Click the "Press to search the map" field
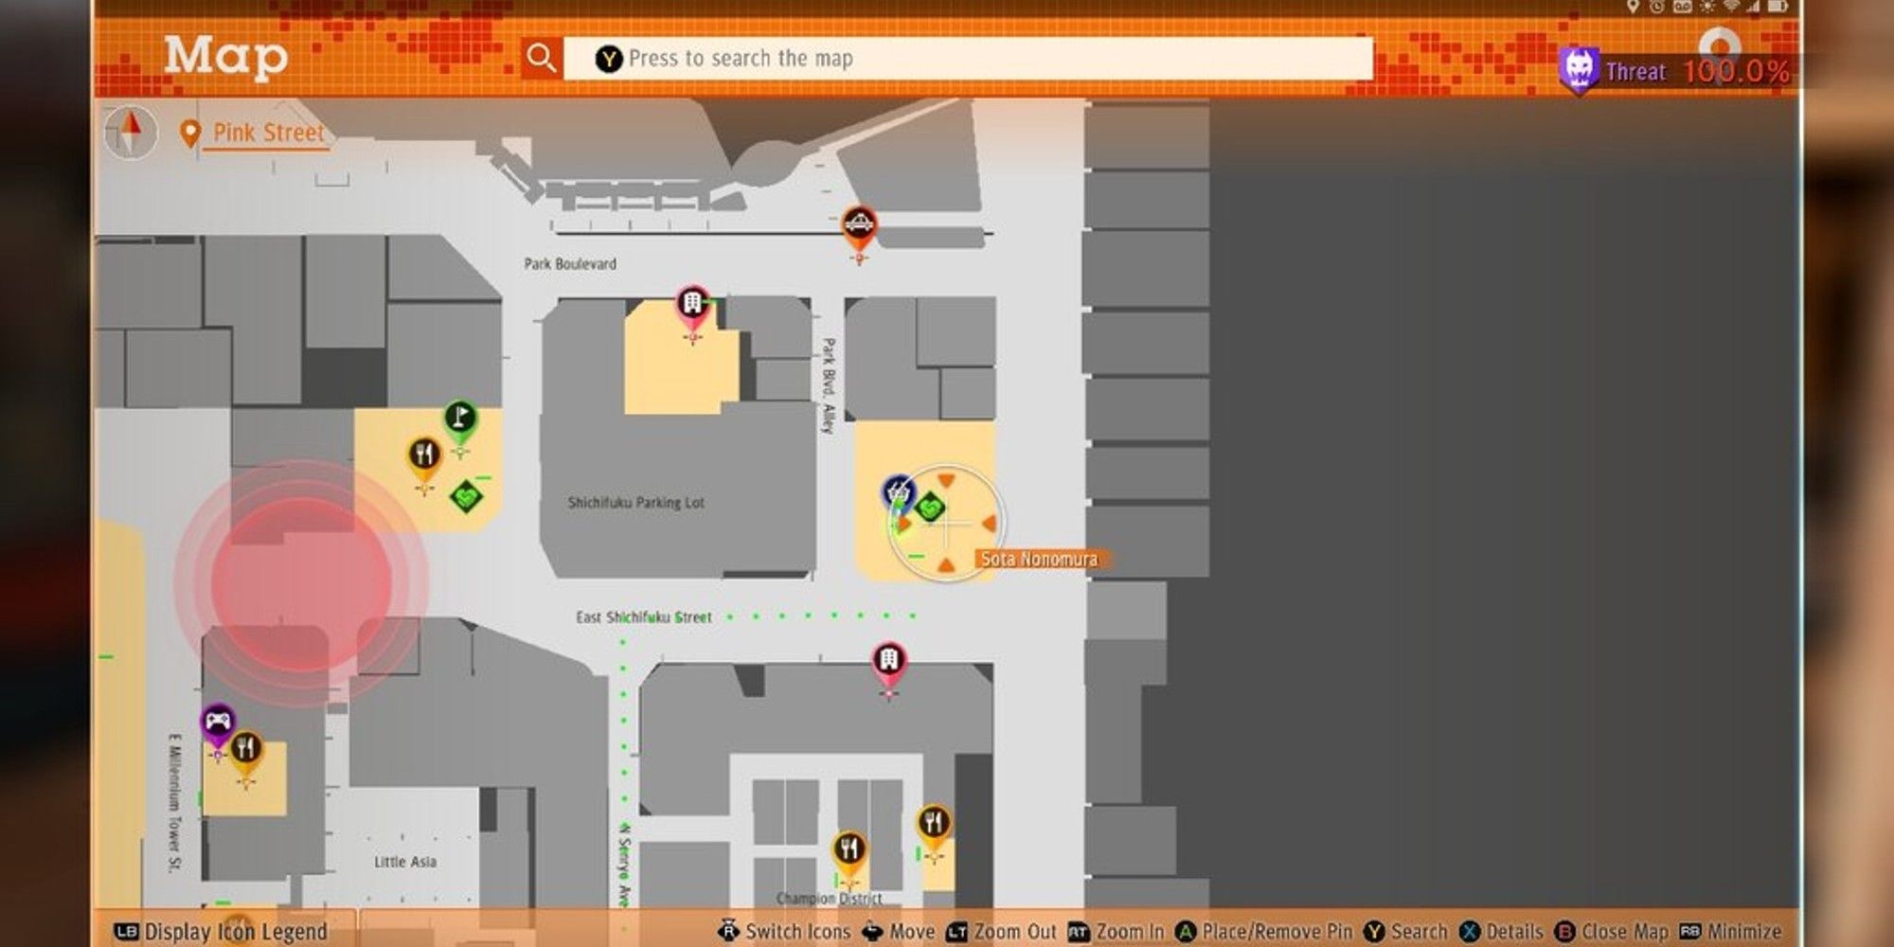This screenshot has height=947, width=1894. (966, 59)
